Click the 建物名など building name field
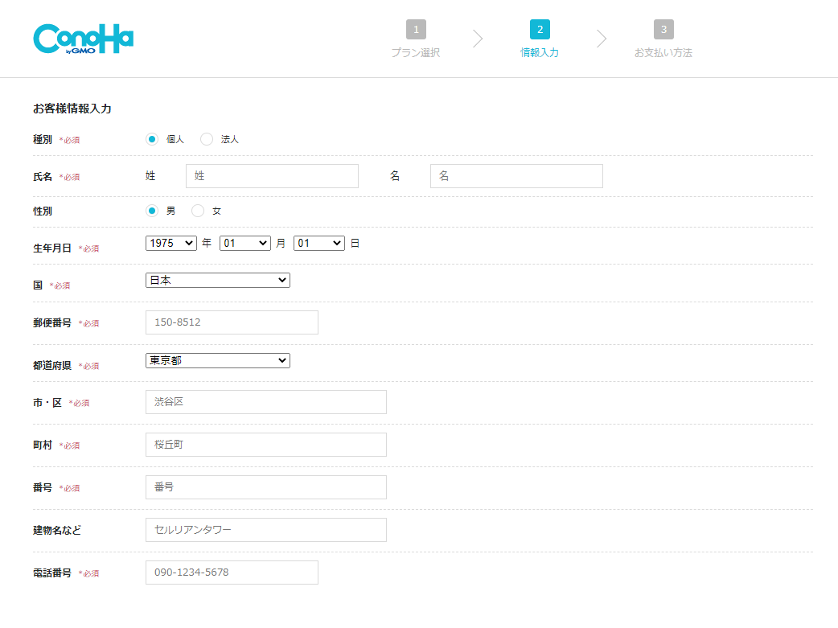Viewport: 838px width, 628px height. pyautogui.click(x=266, y=530)
